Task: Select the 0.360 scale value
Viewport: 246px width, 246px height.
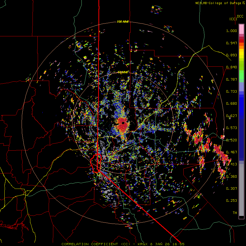Action: click(x=232, y=177)
